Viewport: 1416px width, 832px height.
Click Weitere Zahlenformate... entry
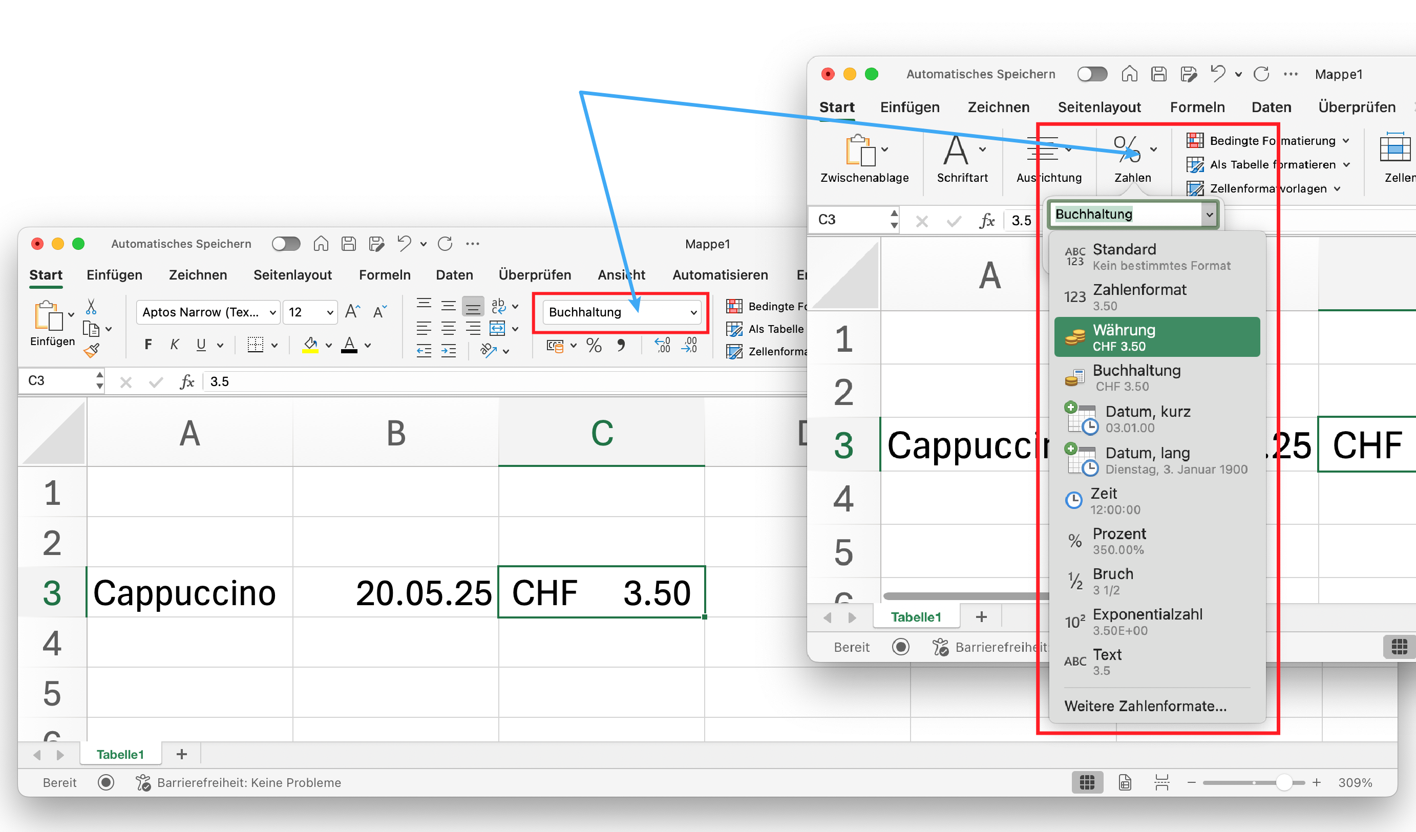pos(1145,706)
